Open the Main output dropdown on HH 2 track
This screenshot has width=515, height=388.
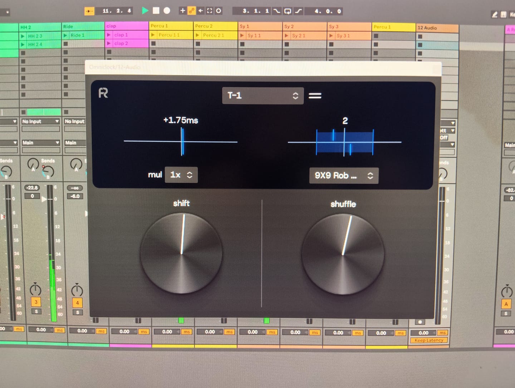[40, 142]
